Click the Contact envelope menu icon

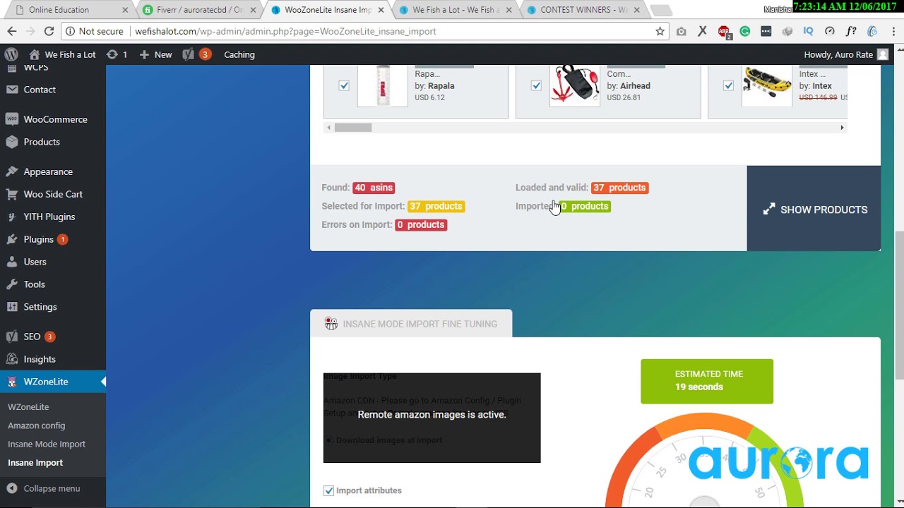[12, 90]
